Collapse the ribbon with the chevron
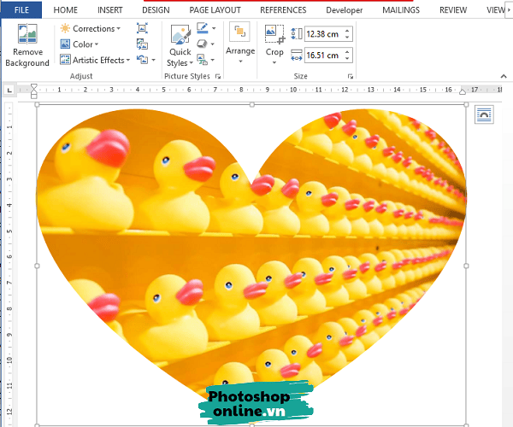The height and width of the screenshot is (427, 513). [x=504, y=77]
